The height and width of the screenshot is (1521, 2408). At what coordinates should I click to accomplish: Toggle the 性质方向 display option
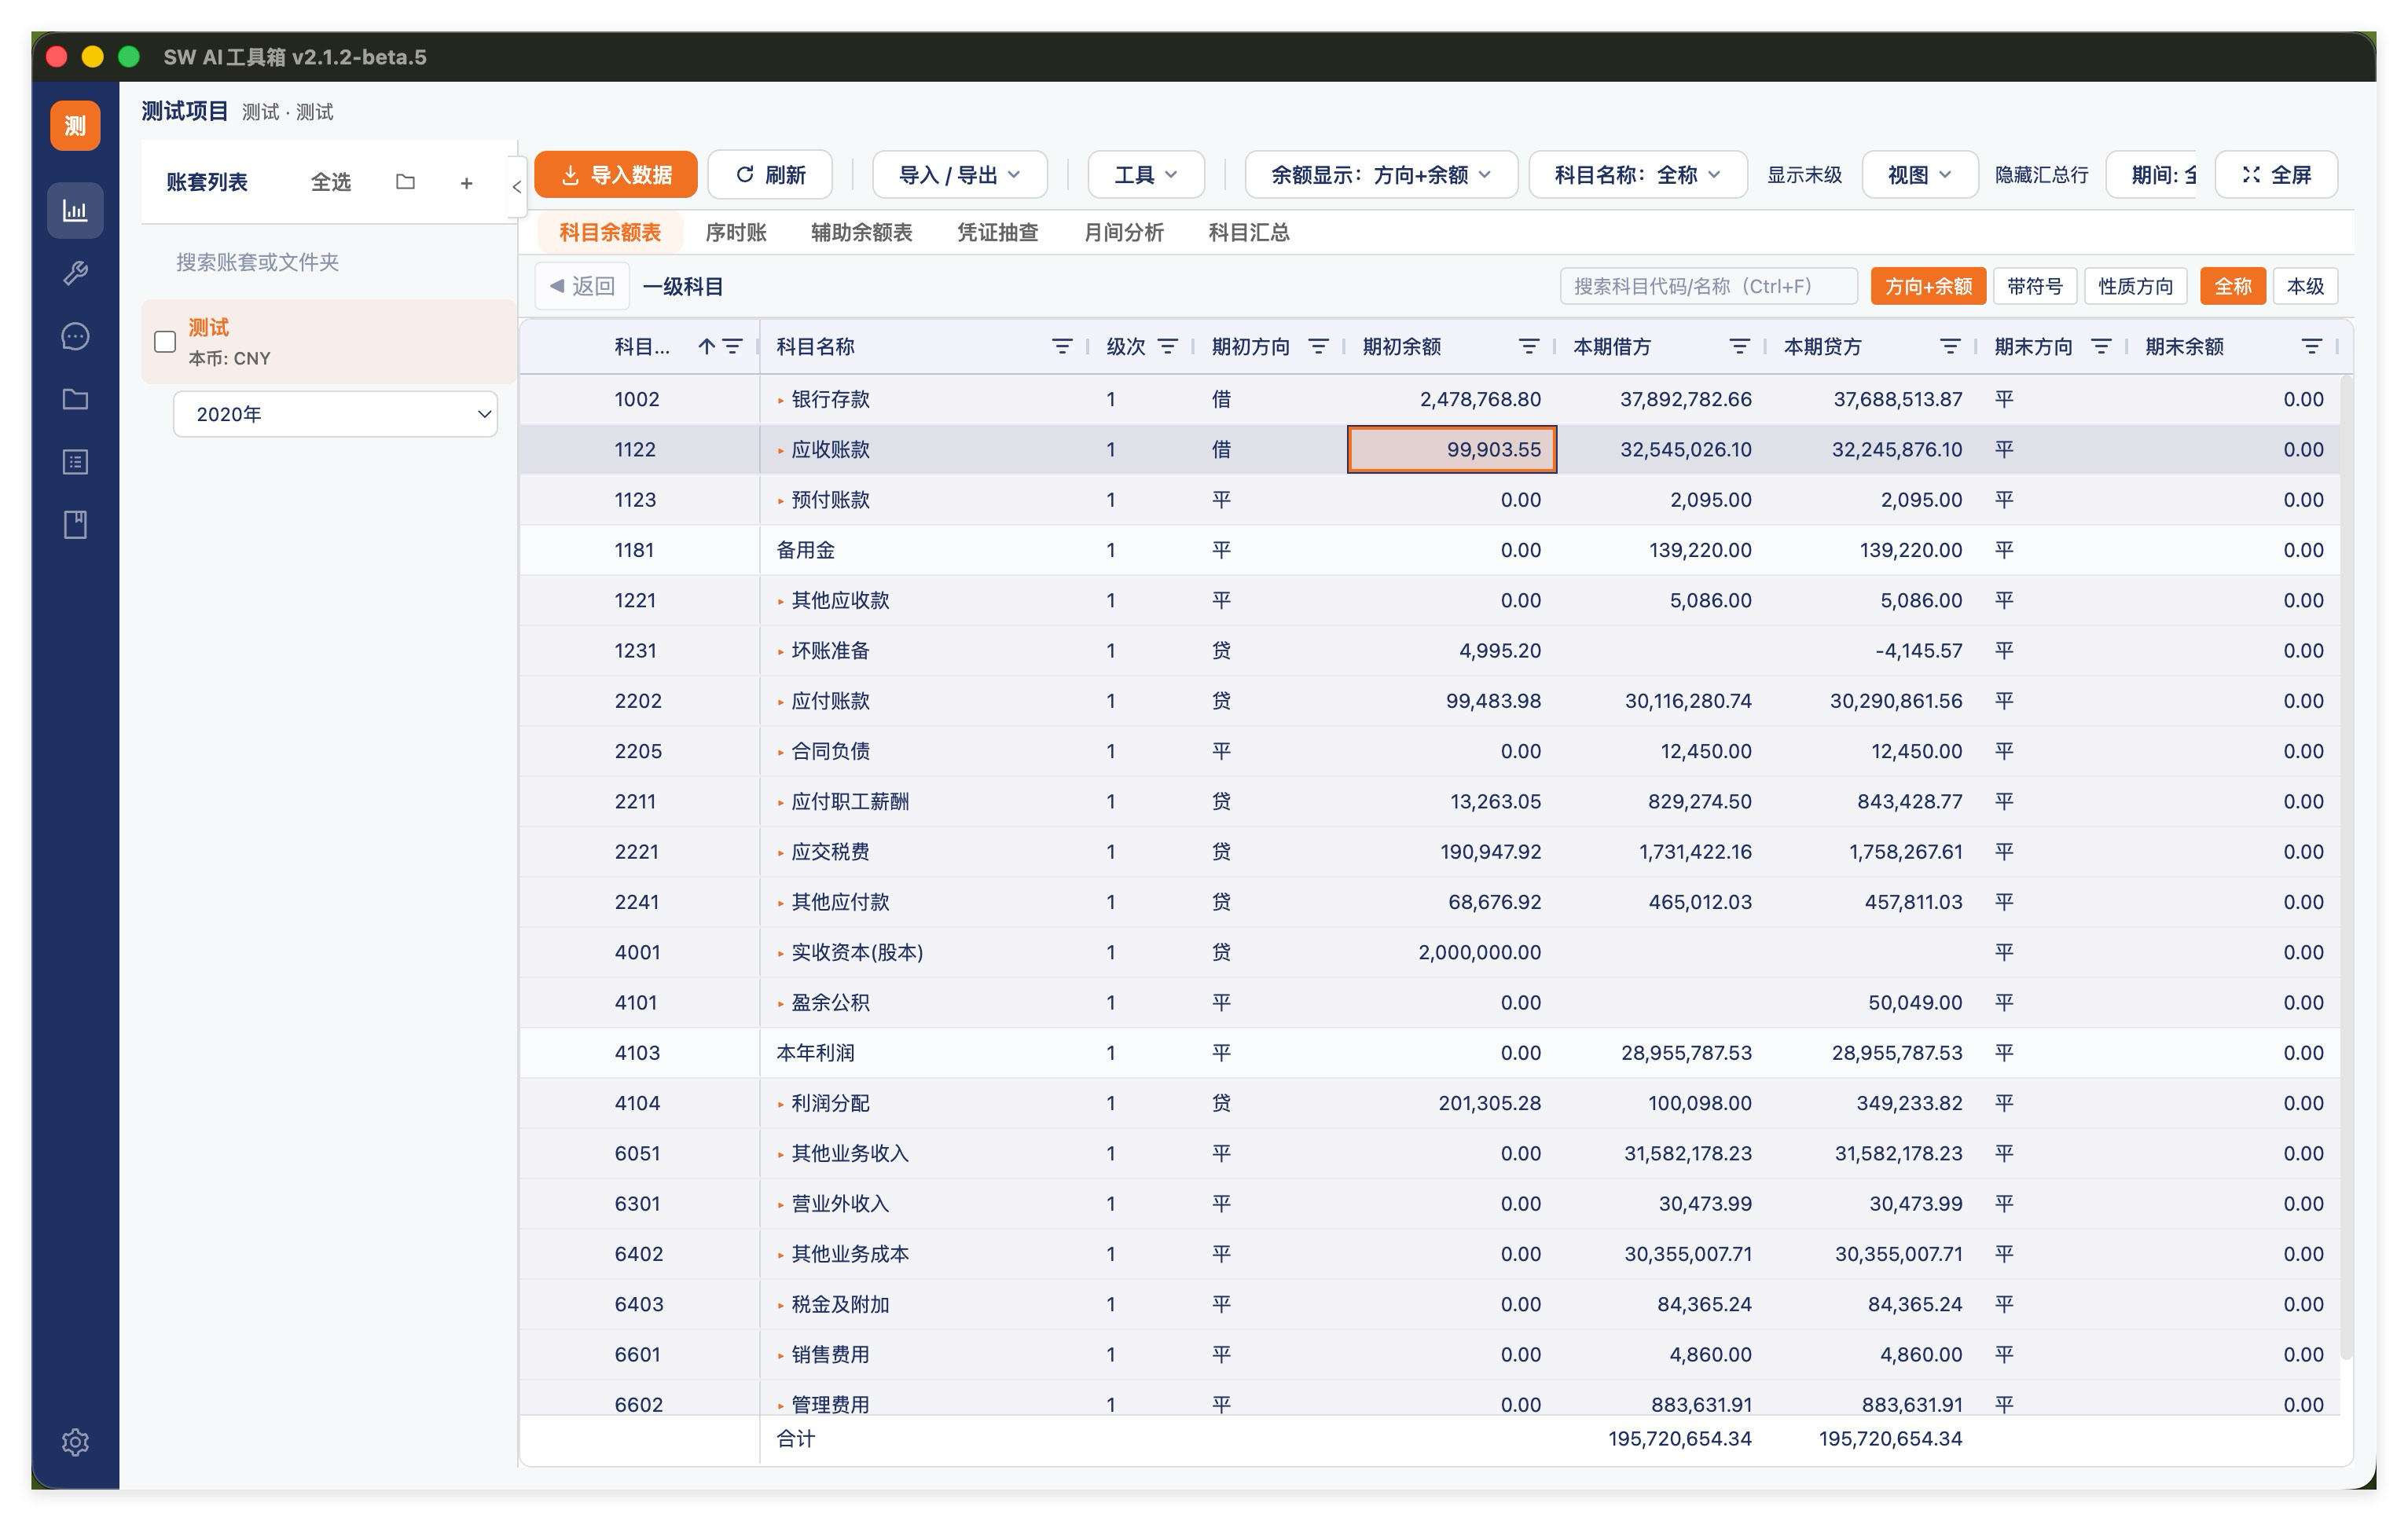[x=2135, y=287]
